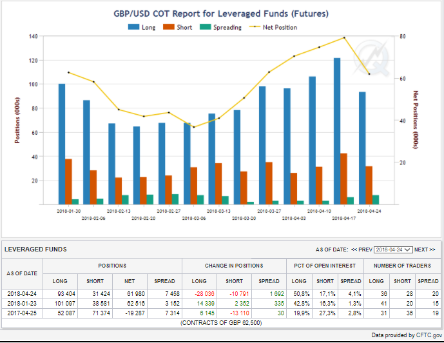This screenshot has height=343, width=444.
Task: Click the net position point at 2018-03-06
Action: click(194, 127)
